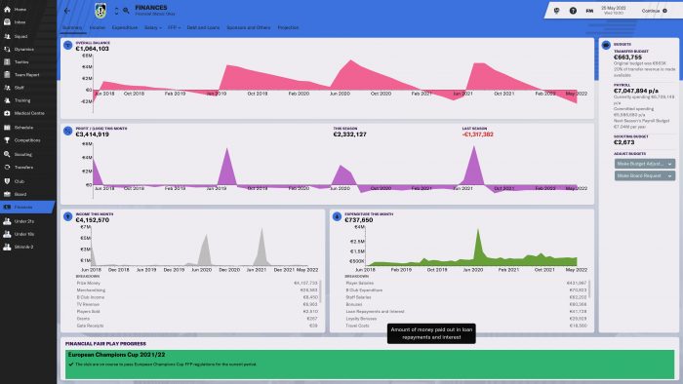Click the overall balance €1,064,103 value

point(93,49)
